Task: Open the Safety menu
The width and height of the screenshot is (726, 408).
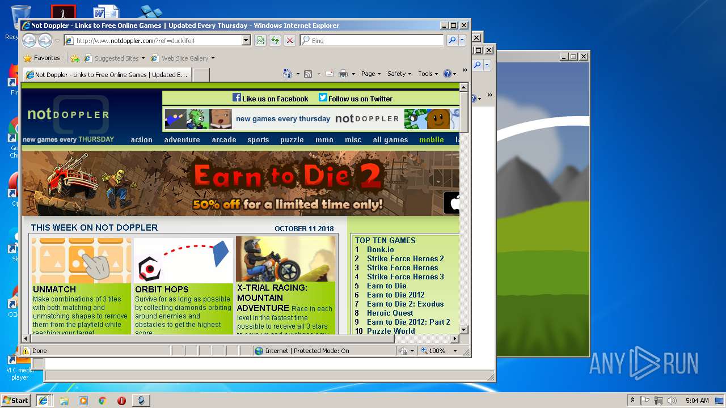Action: tap(400, 74)
